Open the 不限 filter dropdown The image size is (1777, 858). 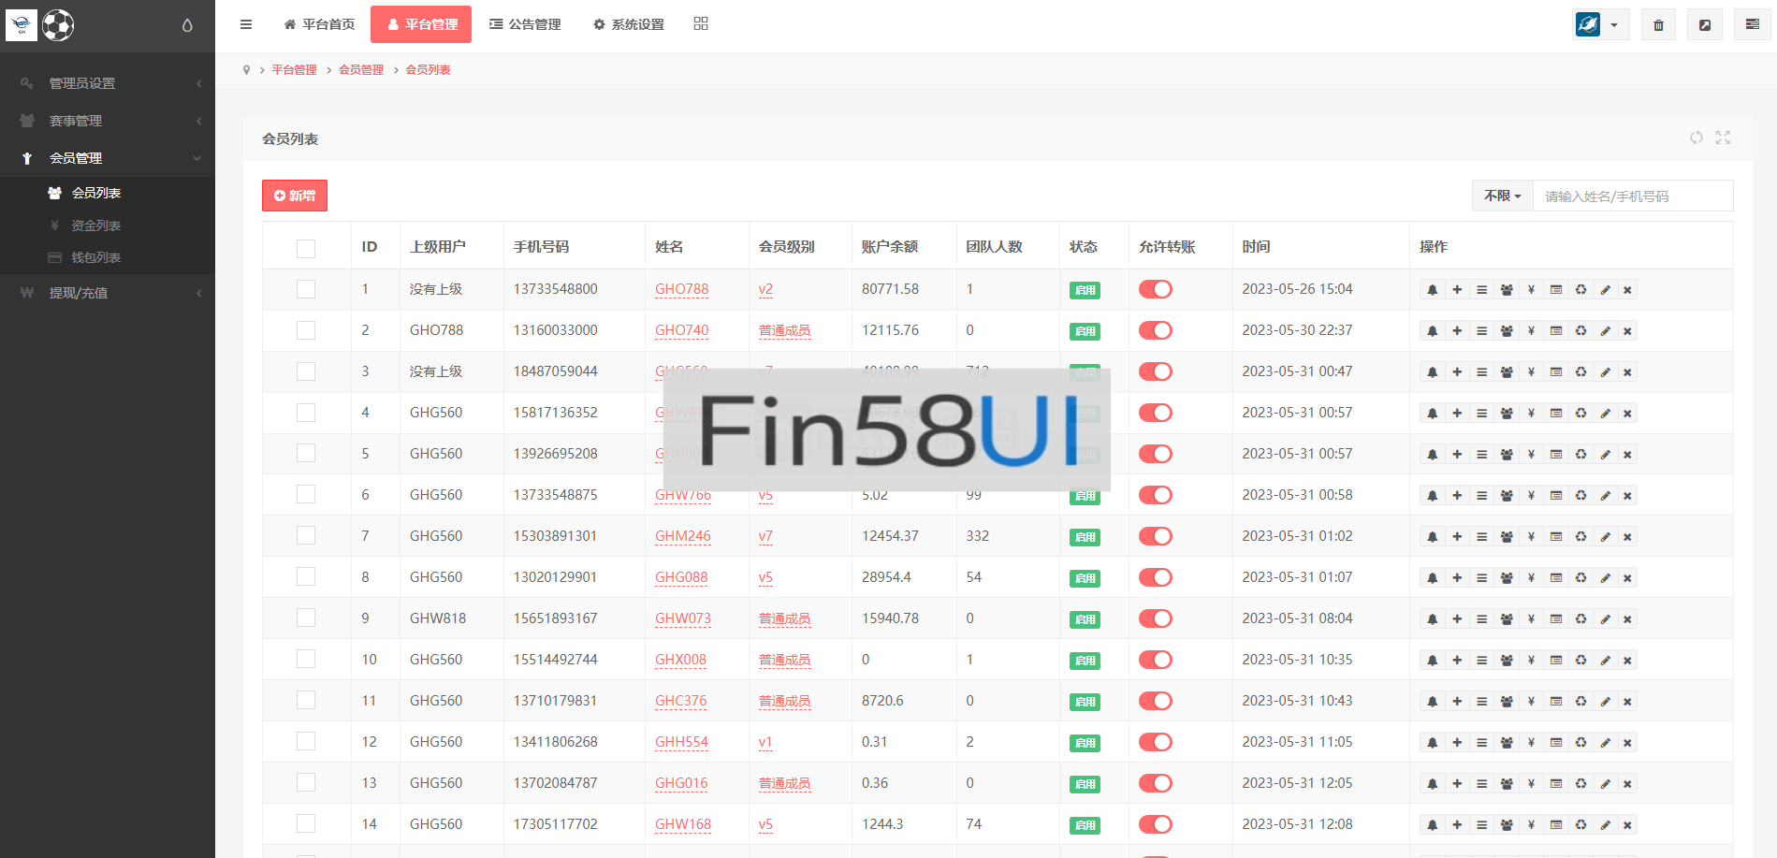coord(1502,196)
